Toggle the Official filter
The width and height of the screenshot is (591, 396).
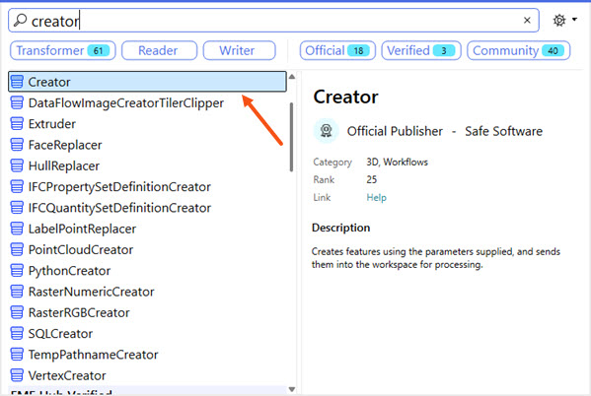click(337, 50)
